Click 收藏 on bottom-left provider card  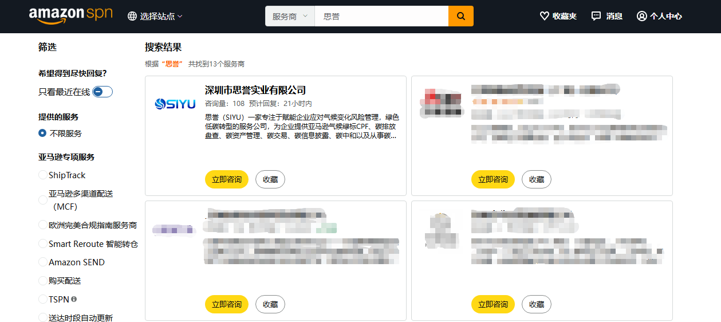[270, 304]
